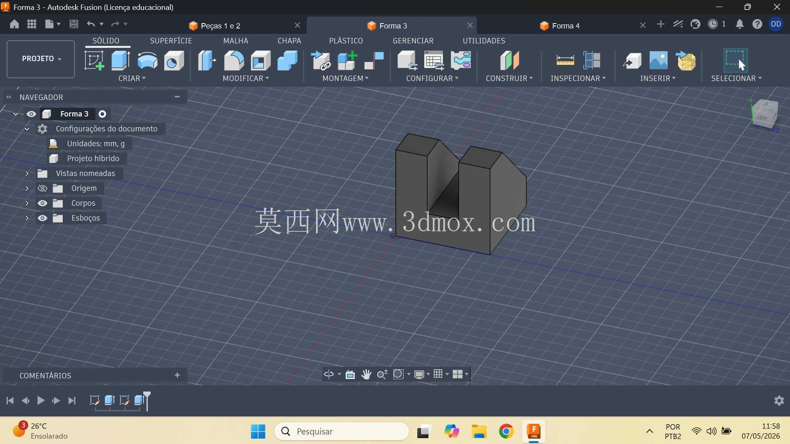This screenshot has height=444, width=790.
Task: Jump to the timeline beginning
Action: pos(10,400)
